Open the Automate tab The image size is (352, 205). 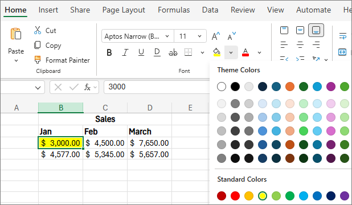point(313,10)
